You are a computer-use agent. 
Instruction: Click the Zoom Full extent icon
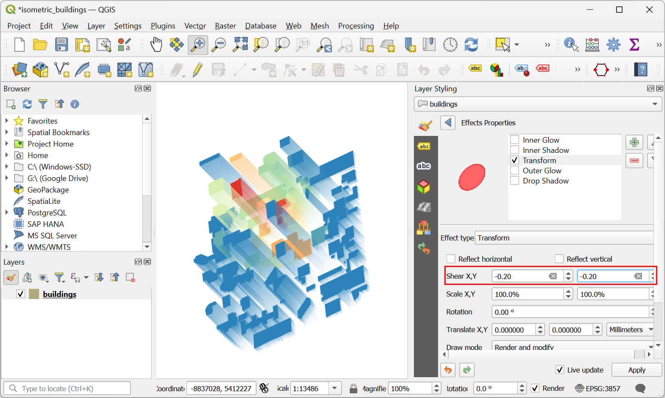pyautogui.click(x=240, y=45)
